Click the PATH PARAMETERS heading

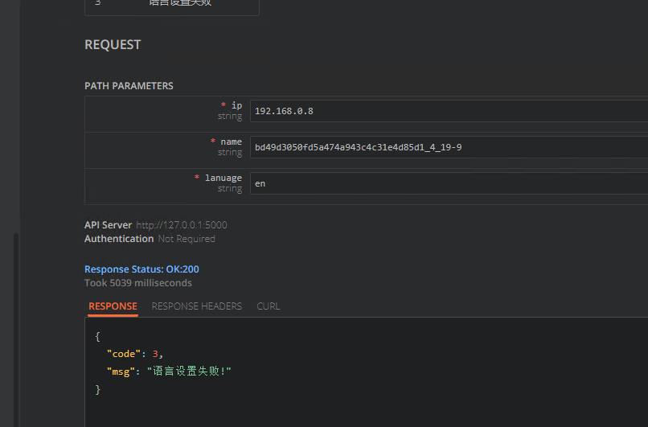pyautogui.click(x=129, y=86)
